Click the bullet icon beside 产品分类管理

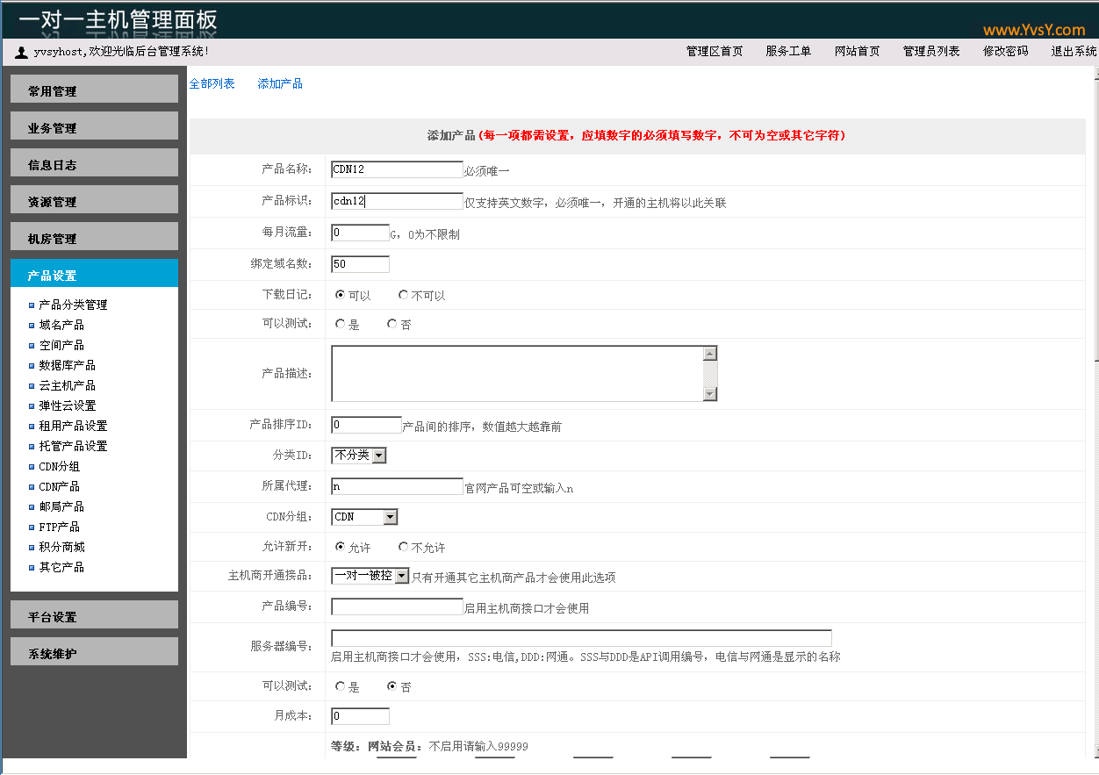pos(32,305)
